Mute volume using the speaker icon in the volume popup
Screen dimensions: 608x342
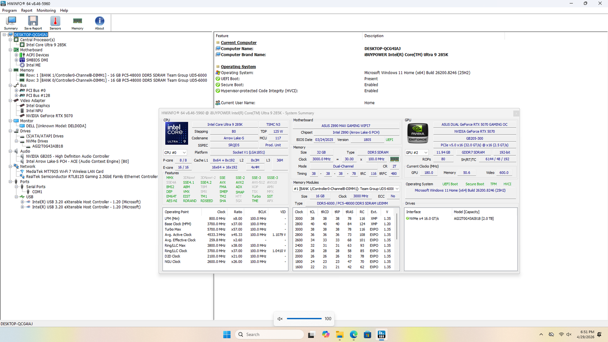(x=280, y=319)
